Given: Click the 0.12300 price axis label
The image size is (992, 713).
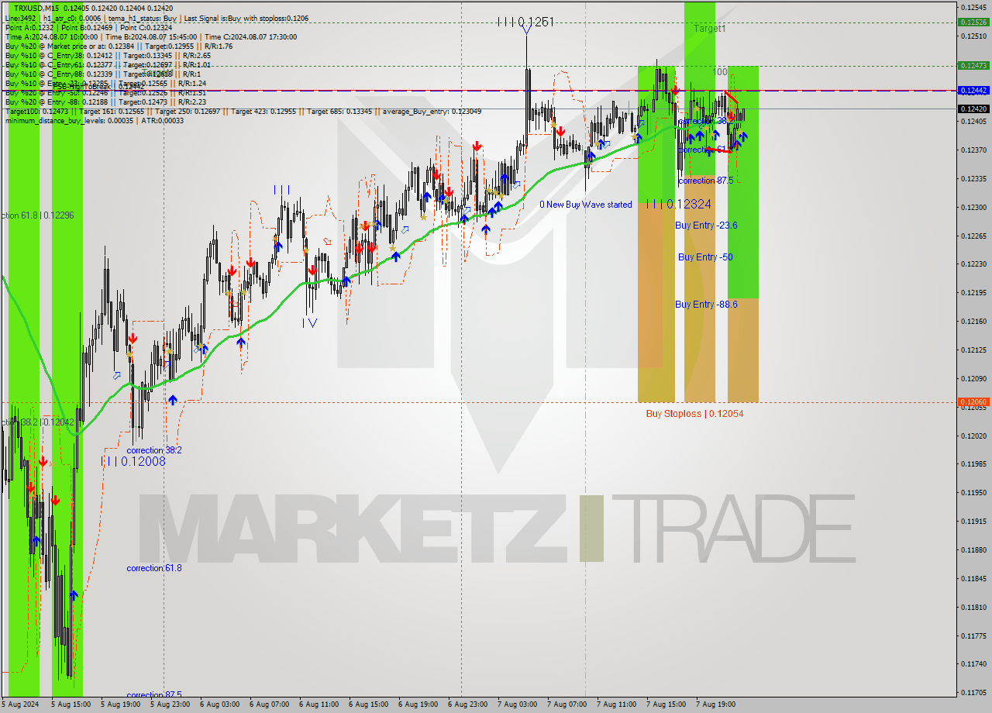Looking at the screenshot, I should [973, 208].
